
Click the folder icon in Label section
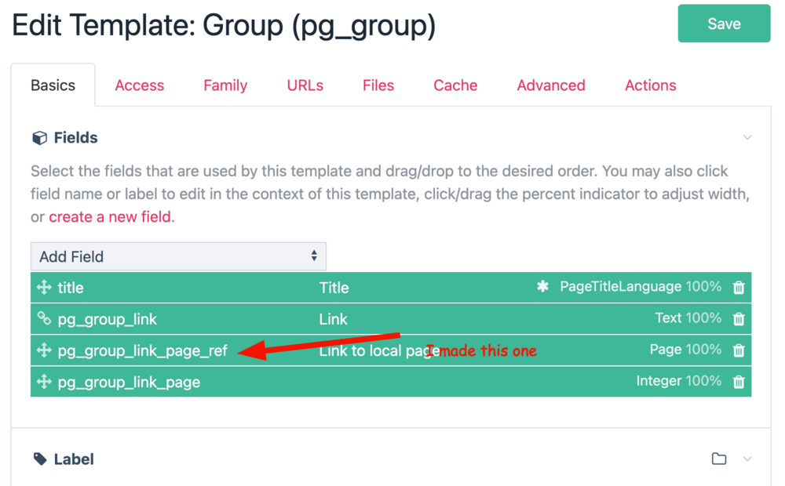pyautogui.click(x=718, y=459)
